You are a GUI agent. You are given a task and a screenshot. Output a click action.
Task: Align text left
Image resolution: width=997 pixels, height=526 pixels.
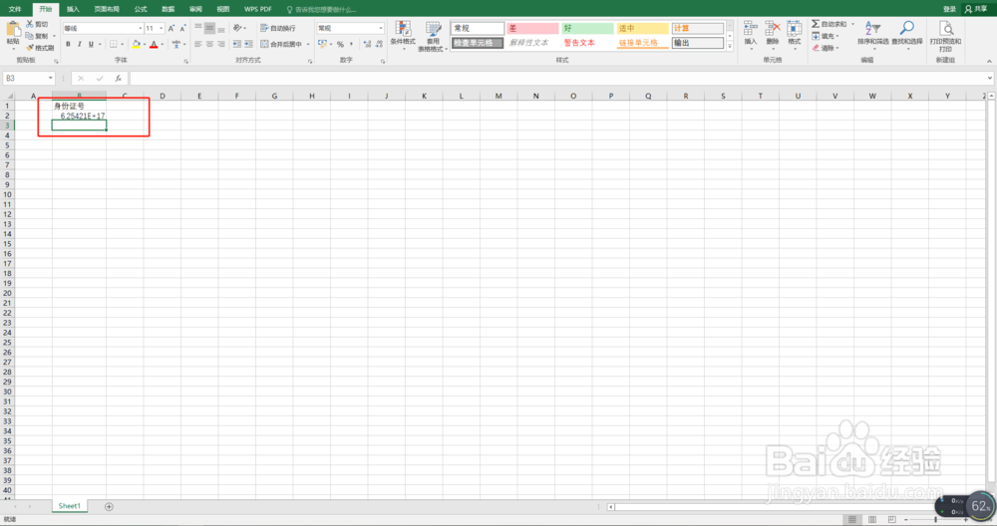(197, 44)
